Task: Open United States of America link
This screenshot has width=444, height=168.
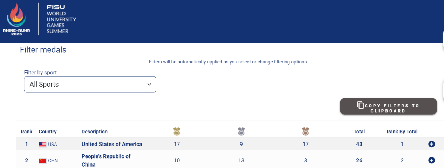Action: 112,144
